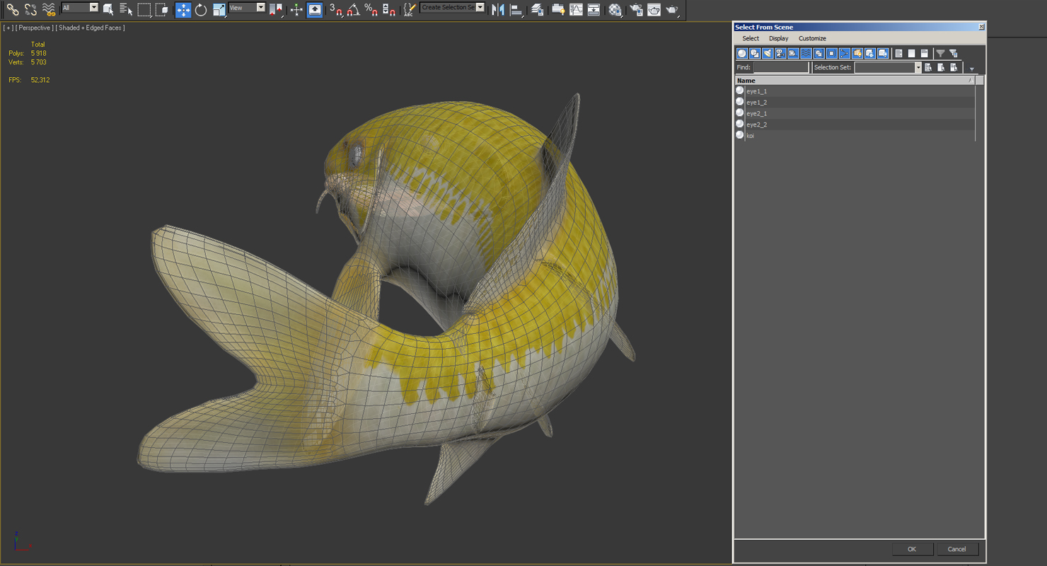Open the 'Shaded + Edged Faces' viewport menu
1047x566 pixels.
[91, 28]
